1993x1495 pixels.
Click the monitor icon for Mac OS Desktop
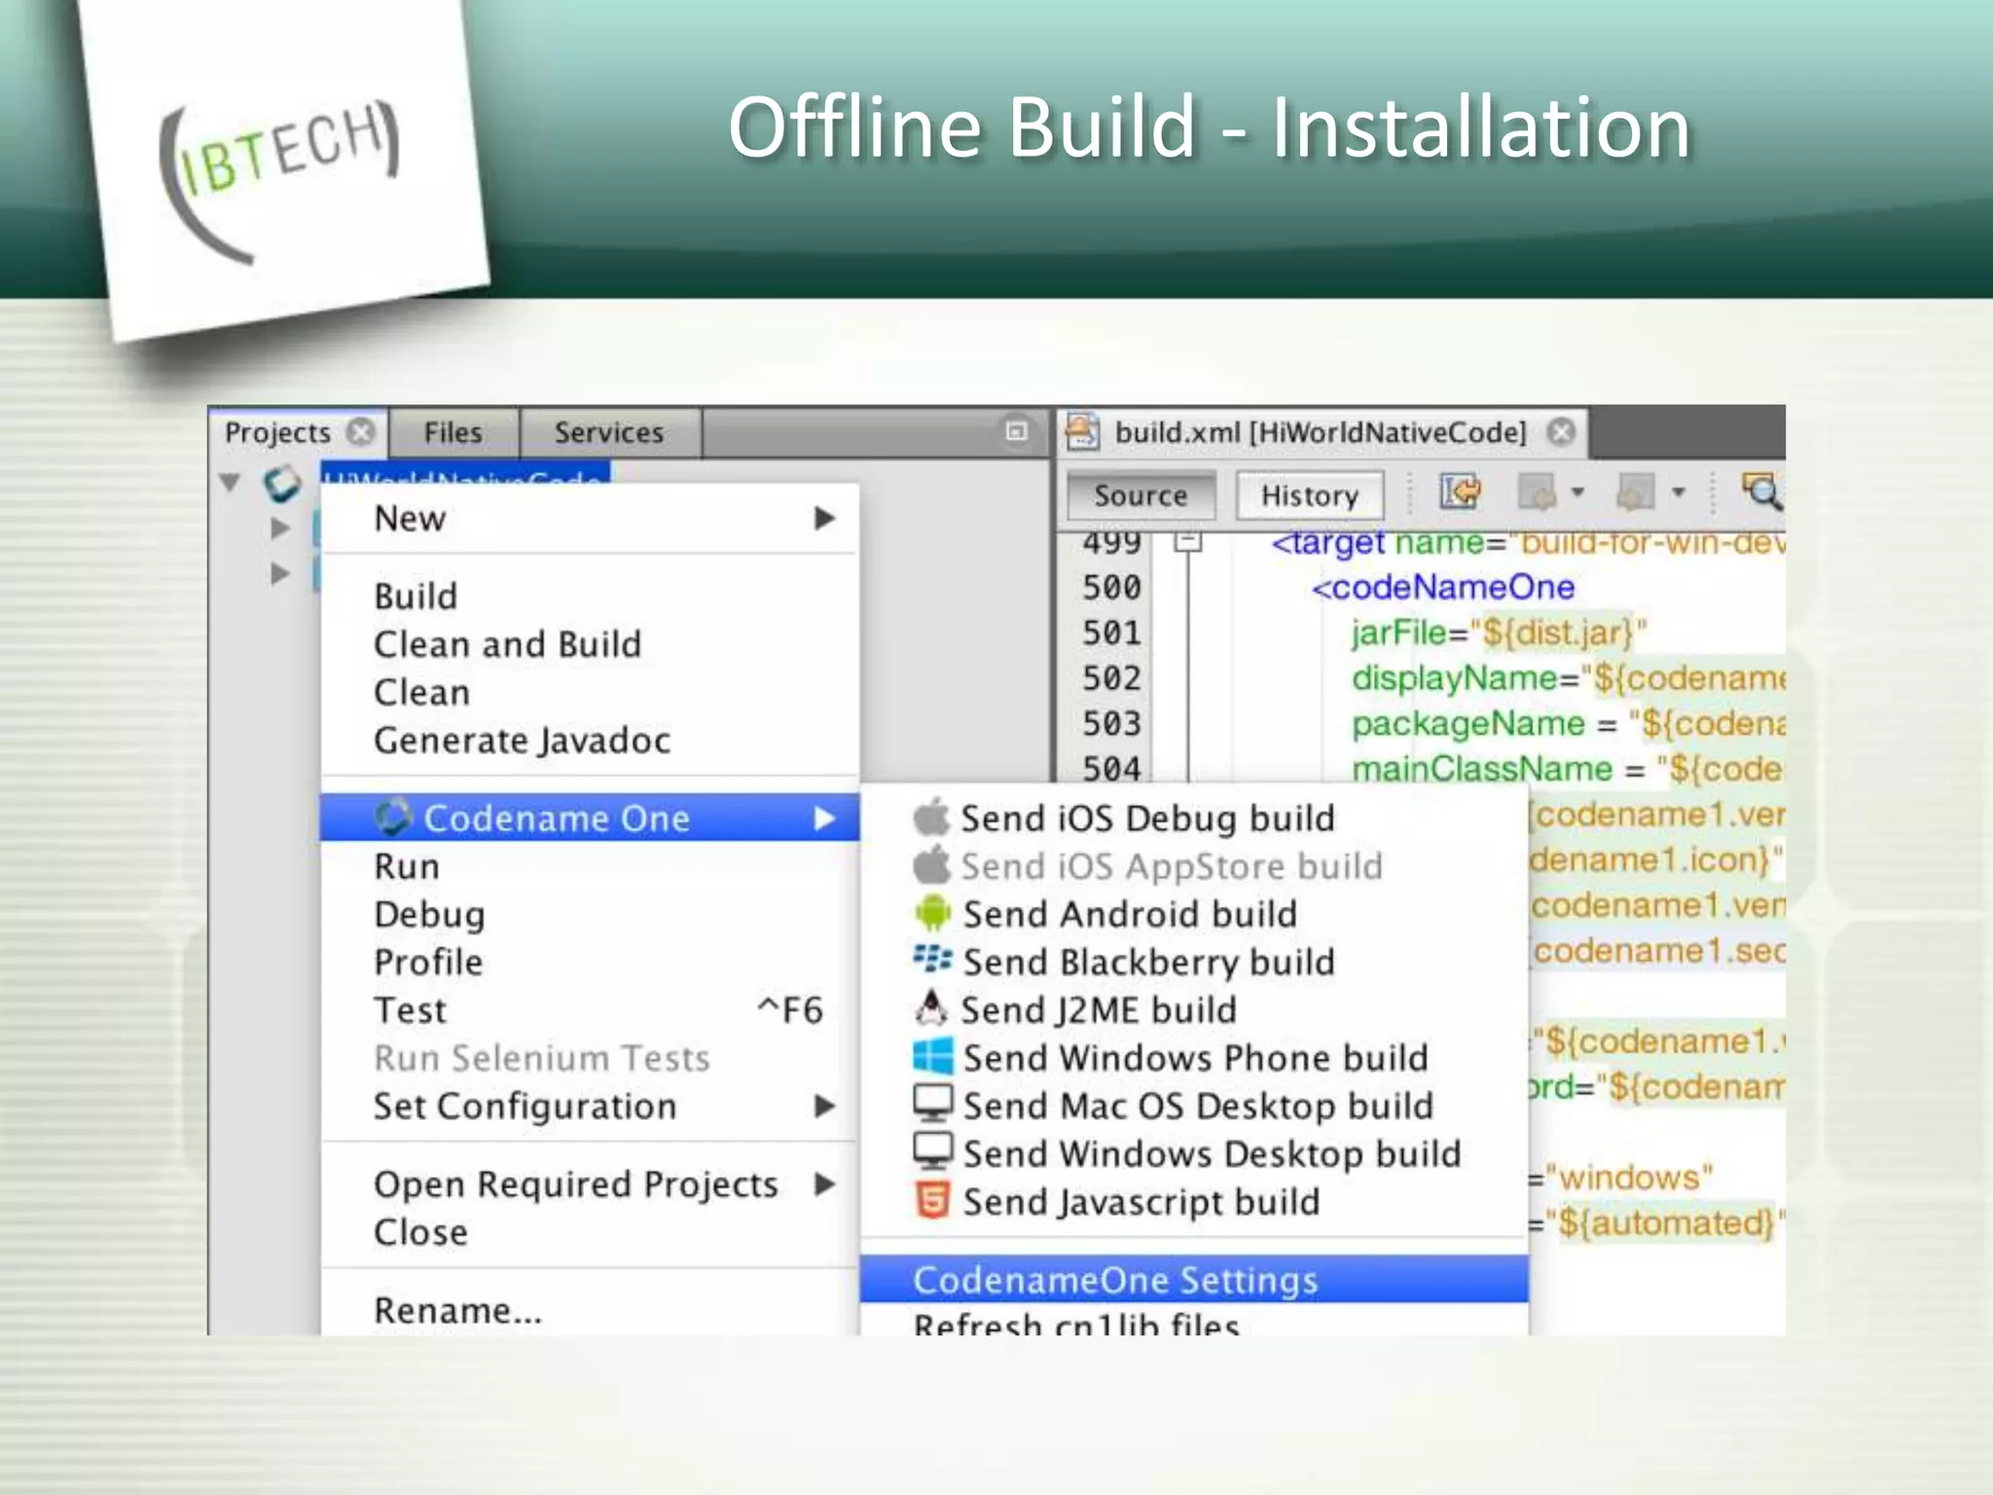tap(932, 1104)
